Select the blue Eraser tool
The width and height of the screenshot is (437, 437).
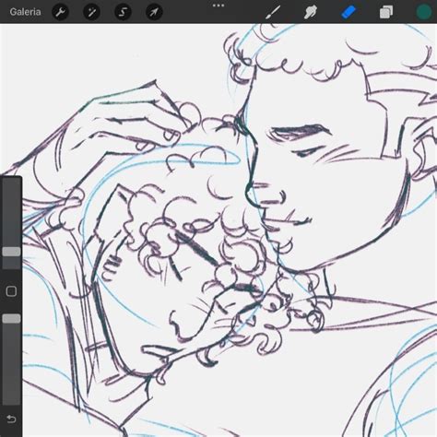[x=348, y=12]
